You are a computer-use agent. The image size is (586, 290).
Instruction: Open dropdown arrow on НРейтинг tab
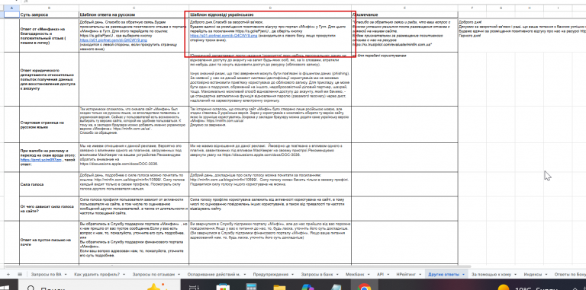click(x=420, y=274)
